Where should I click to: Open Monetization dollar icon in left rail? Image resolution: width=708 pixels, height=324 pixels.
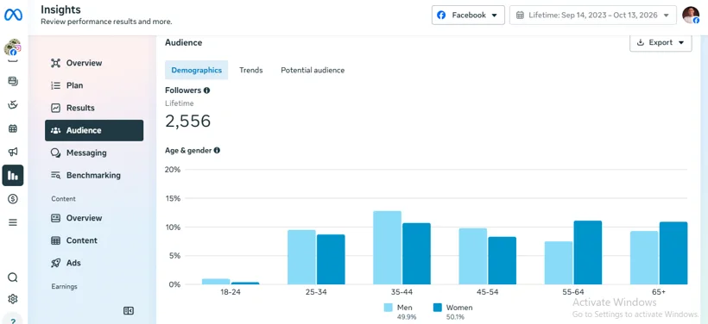tap(13, 199)
